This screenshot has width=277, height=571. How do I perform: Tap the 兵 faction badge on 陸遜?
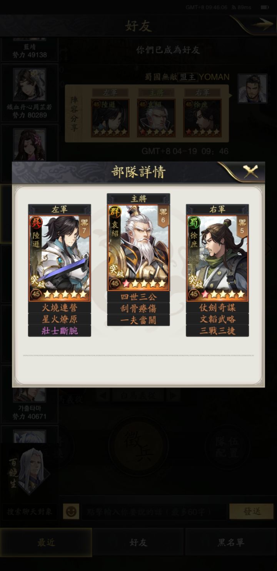pyautogui.click(x=35, y=223)
